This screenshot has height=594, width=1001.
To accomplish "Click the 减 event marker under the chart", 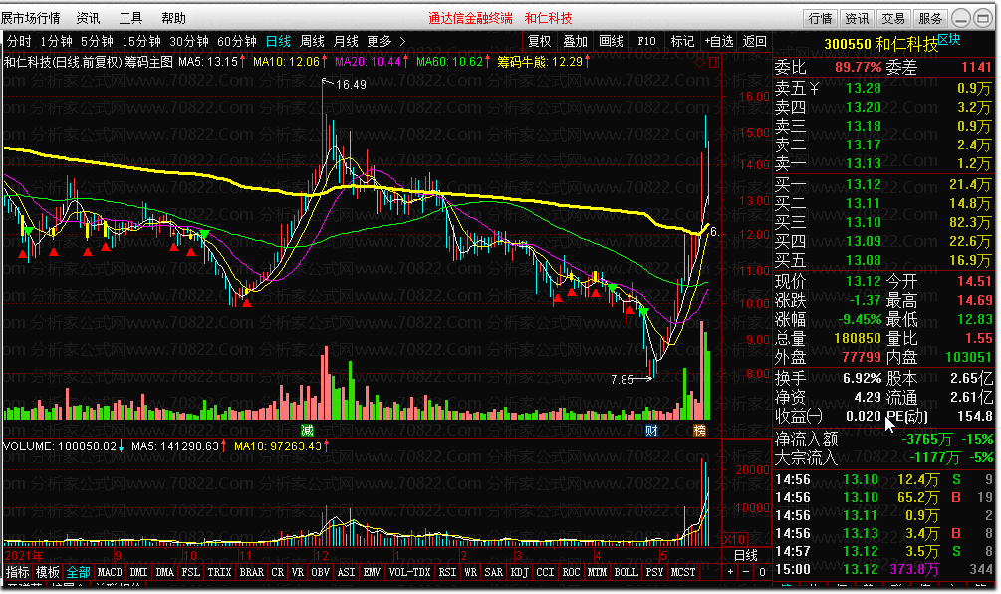I will coord(307,430).
